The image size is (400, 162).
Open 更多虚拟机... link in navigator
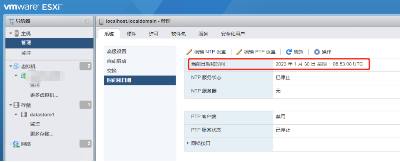point(45,95)
